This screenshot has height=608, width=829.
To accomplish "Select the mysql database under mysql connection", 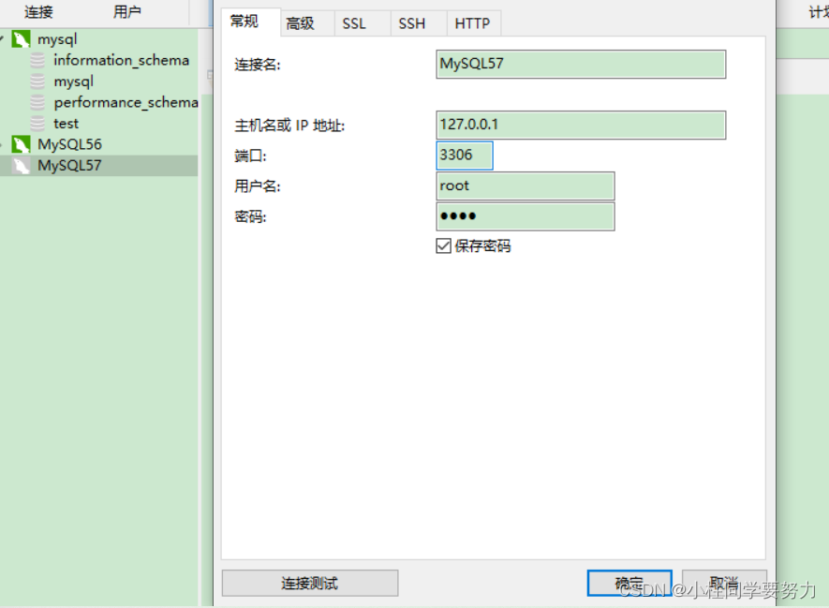I will click(73, 82).
